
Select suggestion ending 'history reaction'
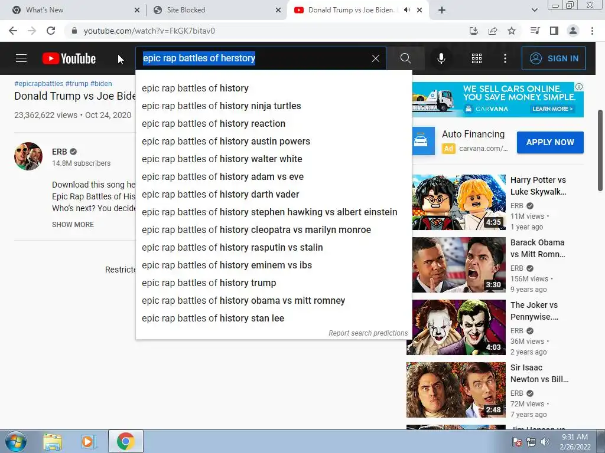click(274, 124)
